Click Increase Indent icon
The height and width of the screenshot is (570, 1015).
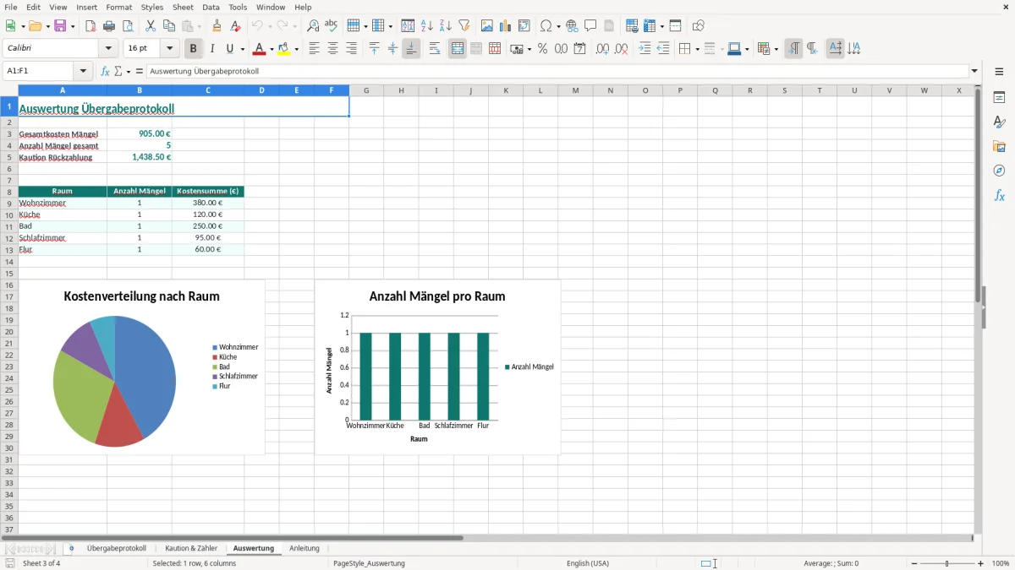645,49
